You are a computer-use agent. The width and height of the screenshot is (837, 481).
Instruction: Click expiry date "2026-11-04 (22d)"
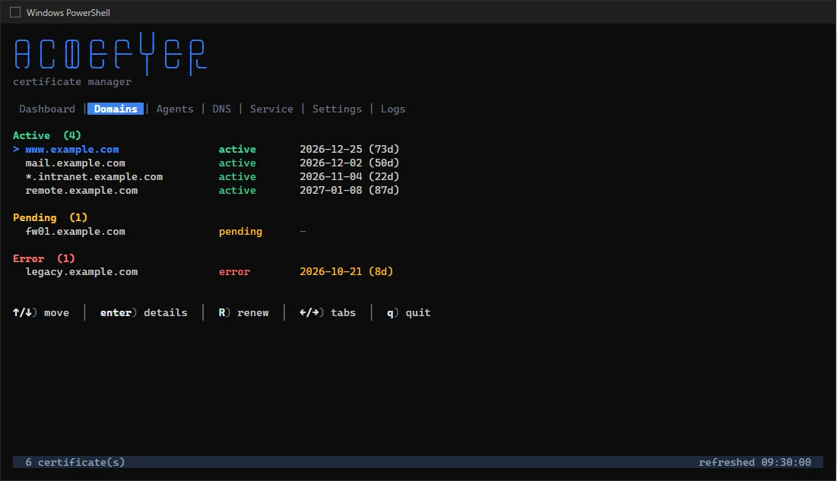350,177
